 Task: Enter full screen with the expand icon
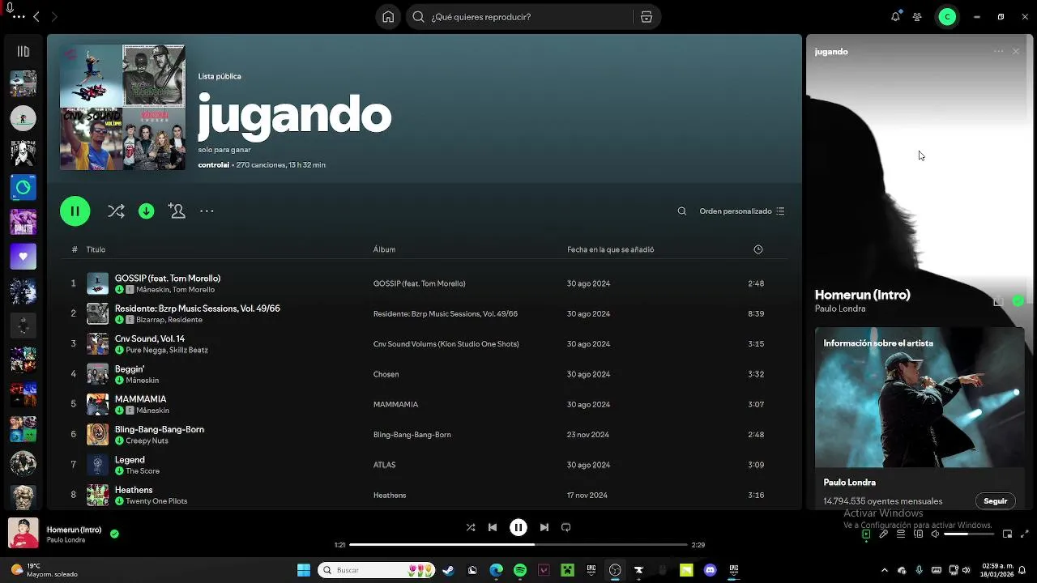tap(1024, 534)
